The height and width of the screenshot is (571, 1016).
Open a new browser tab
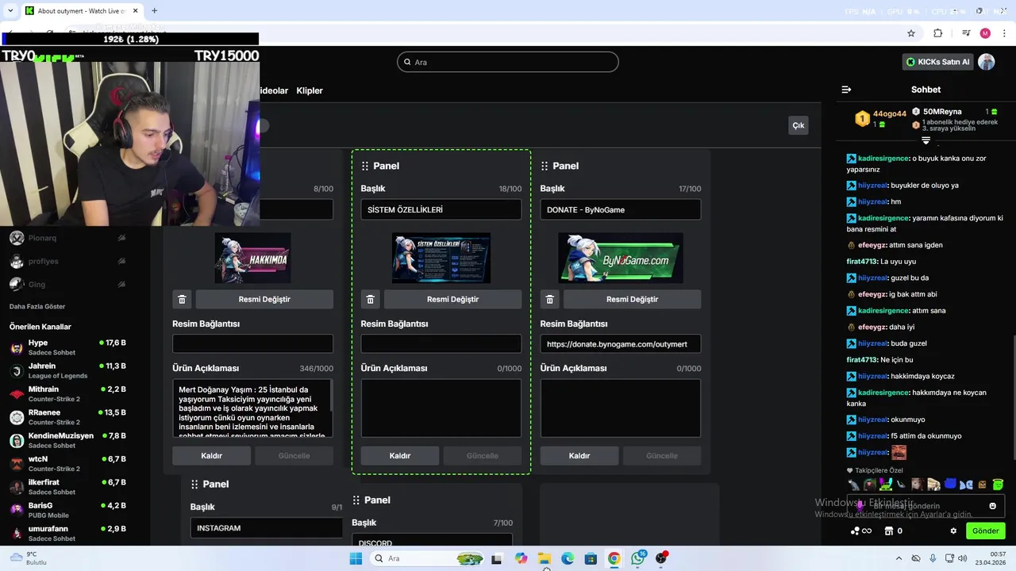(x=154, y=11)
